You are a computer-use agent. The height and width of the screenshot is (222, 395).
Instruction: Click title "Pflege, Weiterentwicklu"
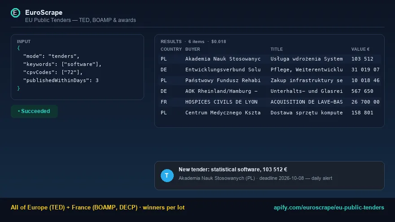(x=307, y=70)
